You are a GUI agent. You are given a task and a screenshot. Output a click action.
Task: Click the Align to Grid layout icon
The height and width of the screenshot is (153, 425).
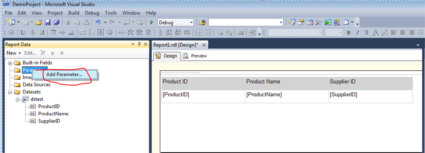coord(11,33)
